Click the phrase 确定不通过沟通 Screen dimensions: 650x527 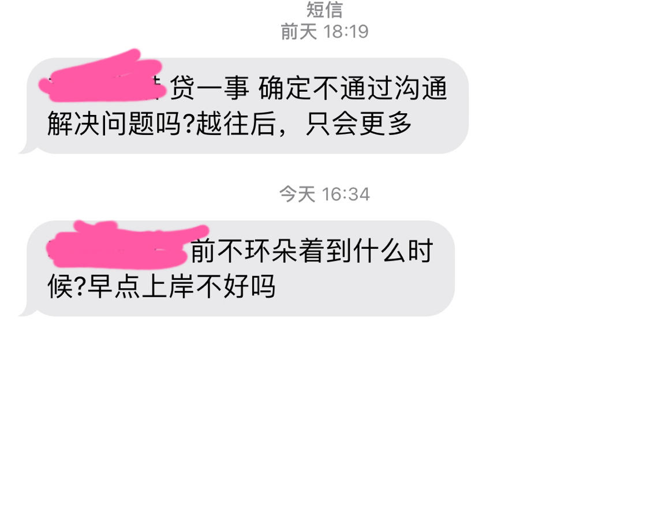tap(353, 88)
